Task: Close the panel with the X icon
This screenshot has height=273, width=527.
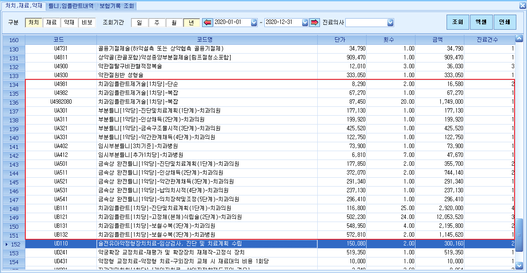Action: [522, 6]
